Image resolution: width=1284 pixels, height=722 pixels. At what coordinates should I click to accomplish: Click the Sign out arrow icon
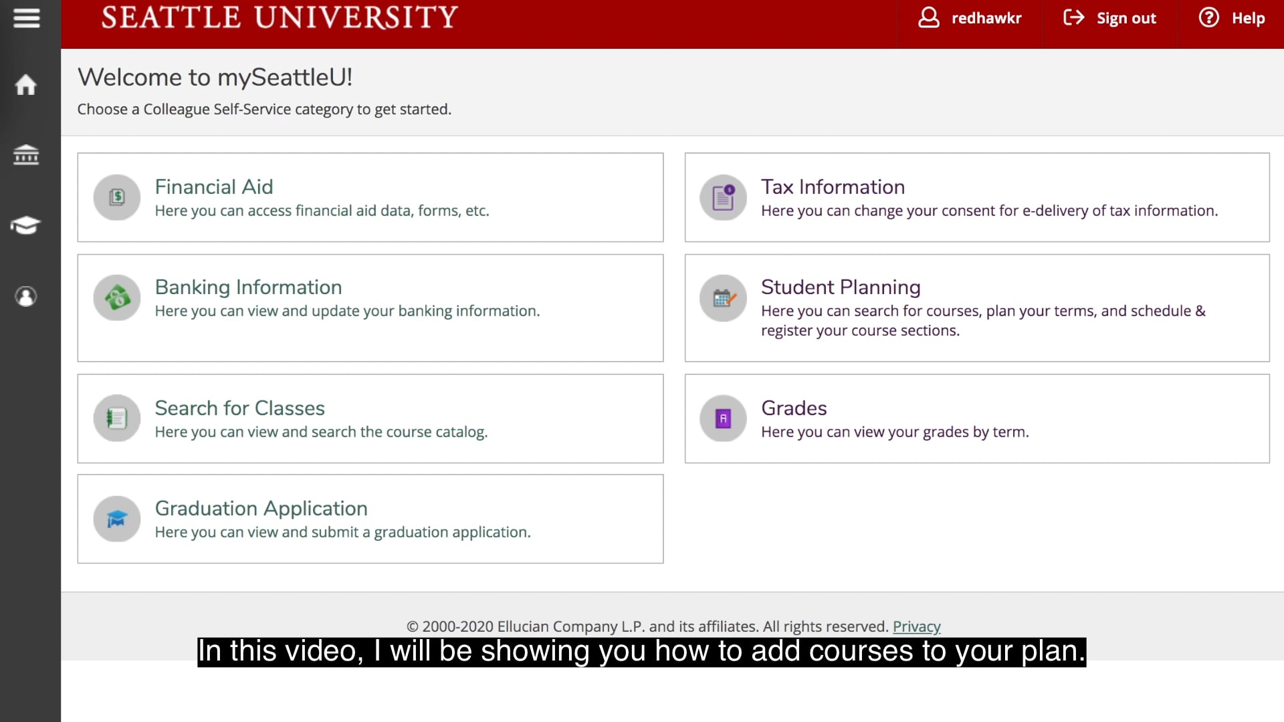click(1073, 17)
